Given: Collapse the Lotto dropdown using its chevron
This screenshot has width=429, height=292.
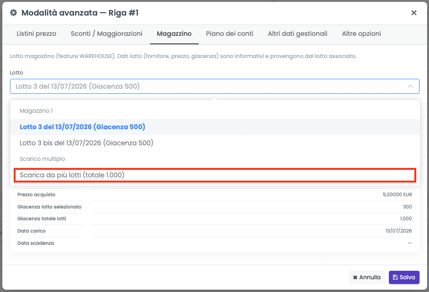Looking at the screenshot, I should coord(411,86).
